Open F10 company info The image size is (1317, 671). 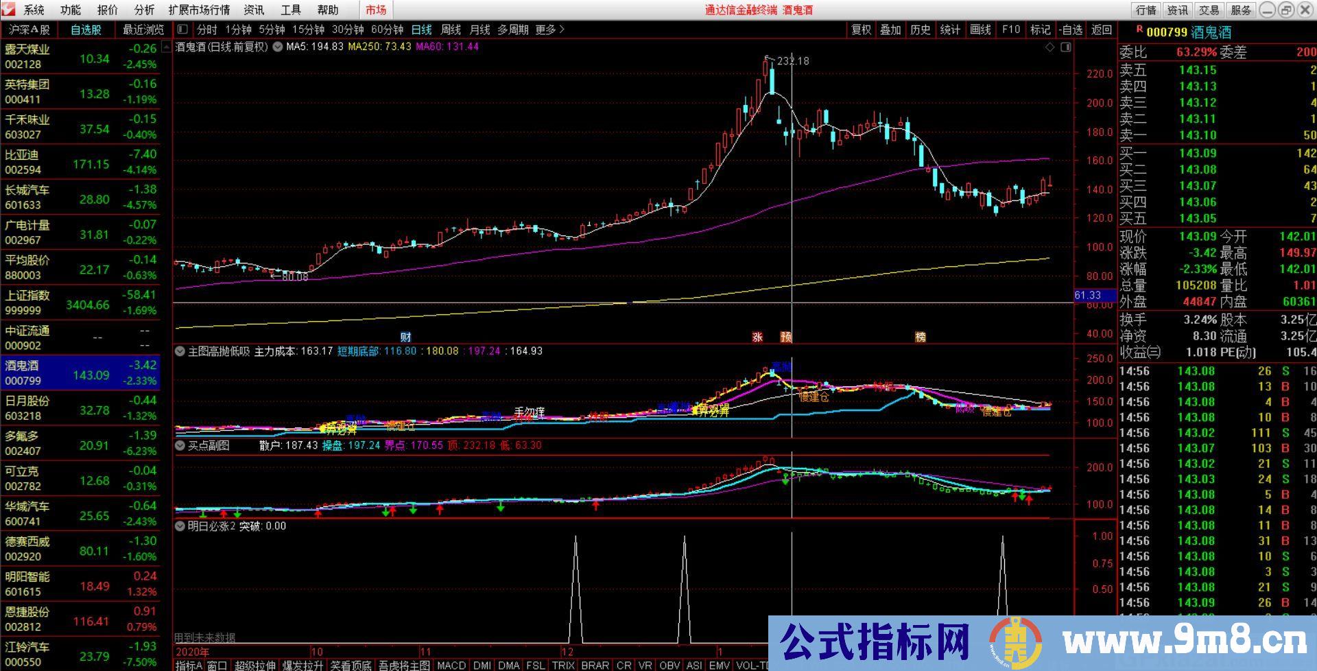pos(1010,30)
